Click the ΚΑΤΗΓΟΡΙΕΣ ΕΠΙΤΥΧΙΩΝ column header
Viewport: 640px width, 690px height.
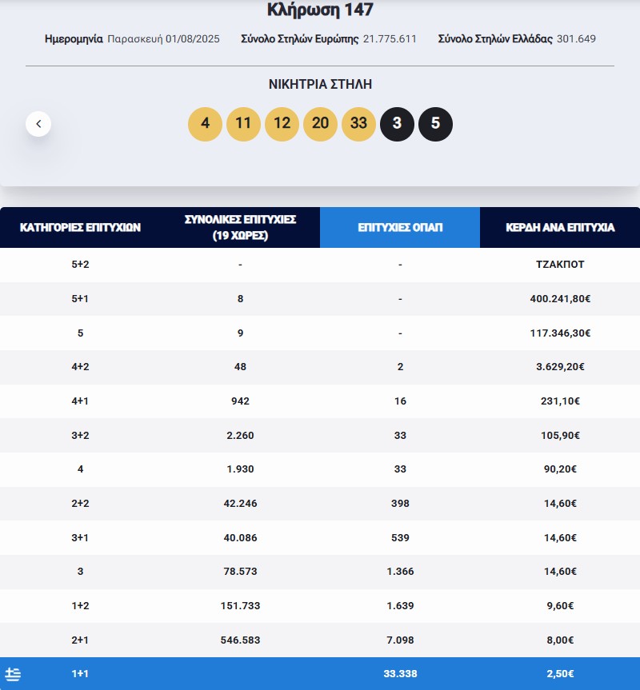(80, 227)
